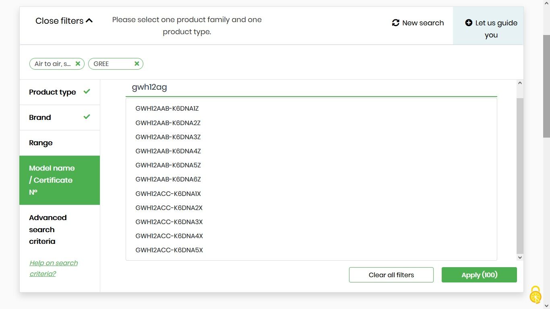This screenshot has height=309, width=550.
Task: Click the New search refresh icon
Action: click(x=396, y=23)
